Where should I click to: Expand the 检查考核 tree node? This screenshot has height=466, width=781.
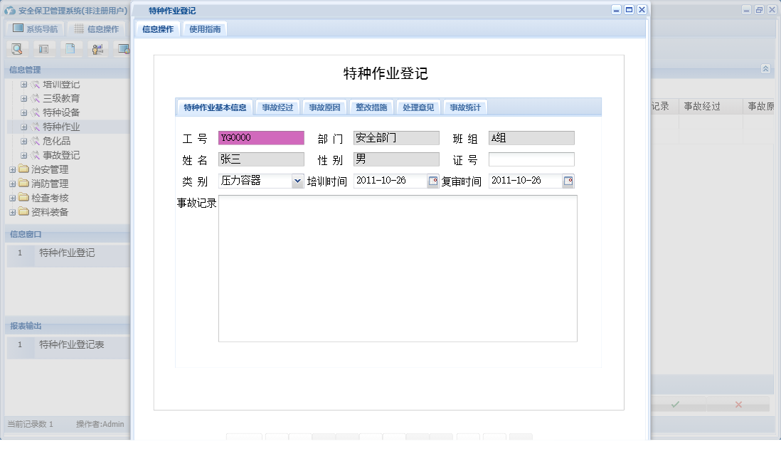tap(12, 197)
